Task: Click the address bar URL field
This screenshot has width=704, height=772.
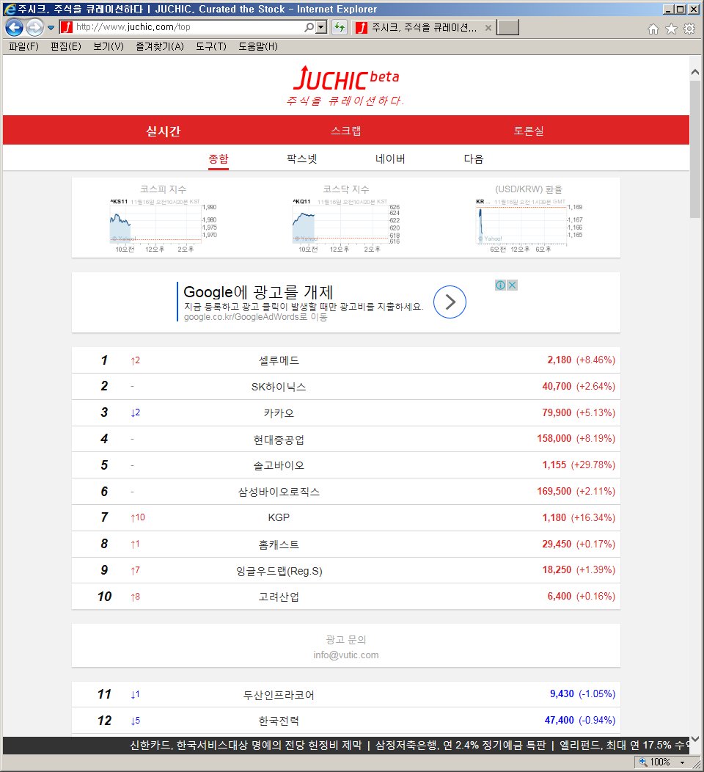Action: tap(187, 27)
